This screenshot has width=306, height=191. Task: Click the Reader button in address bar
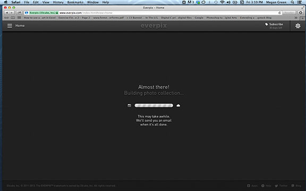pyautogui.click(x=289, y=13)
